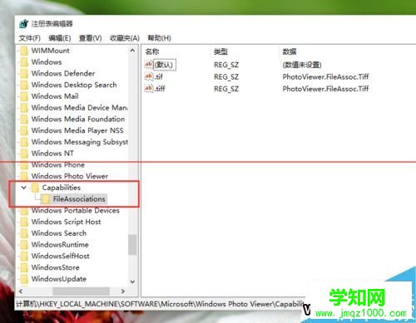Select the WindowsUpdate folder icon
This screenshot has height=323, width=416.
coord(24,279)
